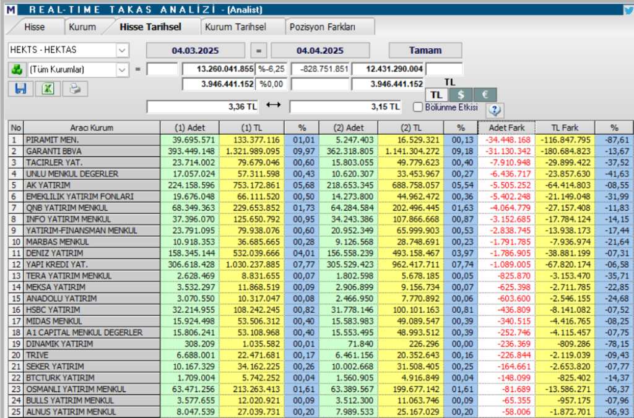This screenshot has height=418, width=634.
Task: Sort by the Aracı Kurum column header
Action: 92,127
